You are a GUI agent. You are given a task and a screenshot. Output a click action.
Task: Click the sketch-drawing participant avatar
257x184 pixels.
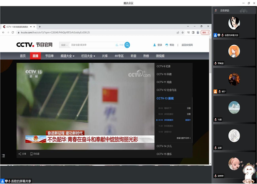234,136
